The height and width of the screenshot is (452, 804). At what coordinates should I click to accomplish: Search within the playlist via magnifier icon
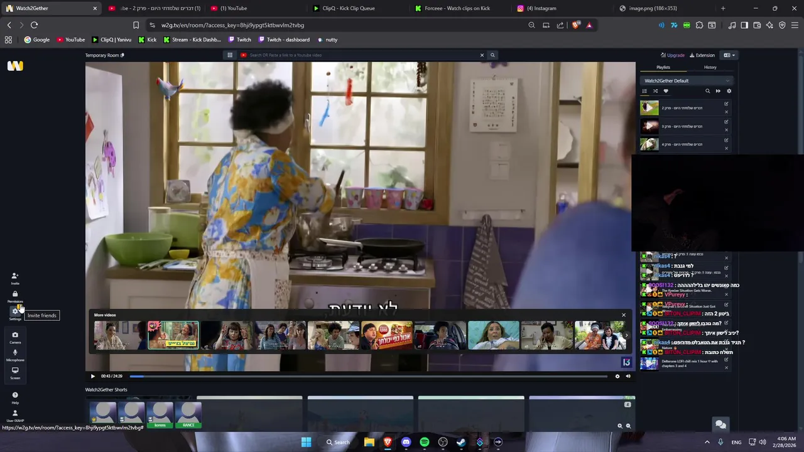(x=707, y=91)
